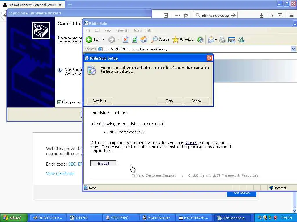The image size is (297, 222).
Task: Click the Firefox scrollbar down arrow
Action: [x=295, y=211]
